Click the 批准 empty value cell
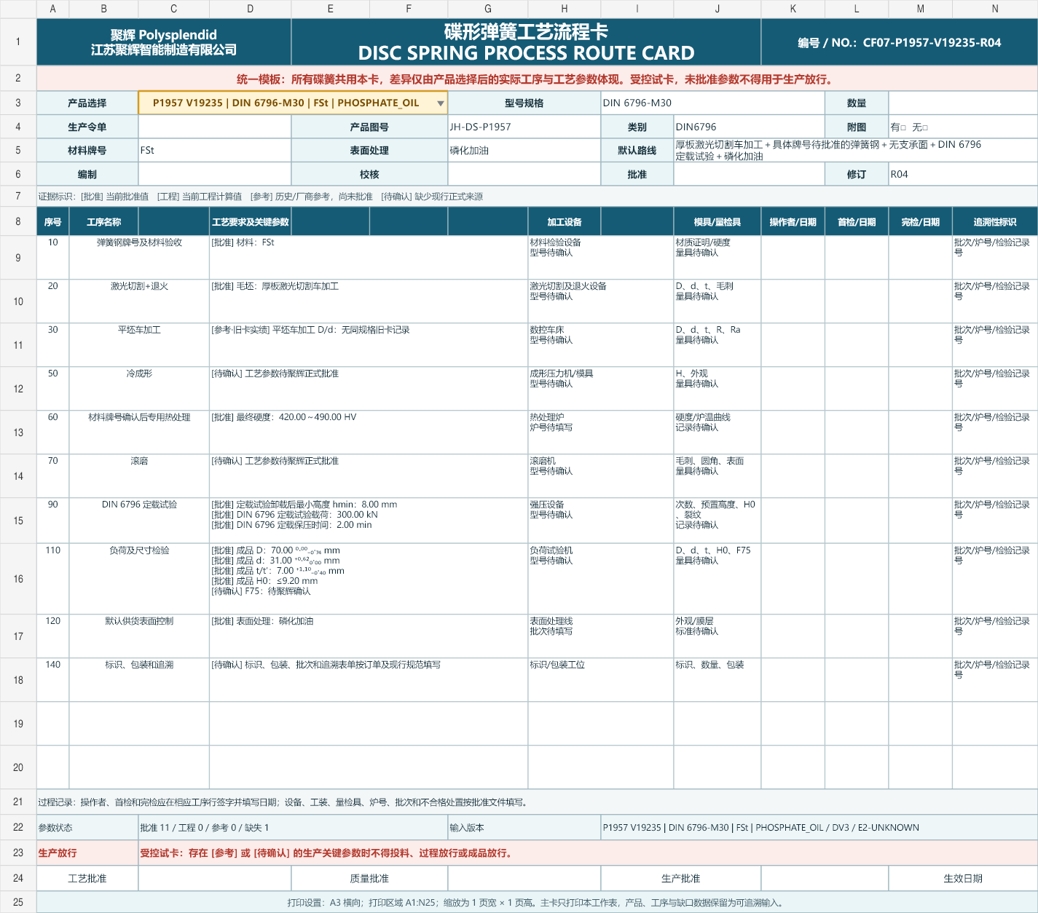1038x913 pixels. pyautogui.click(x=750, y=174)
